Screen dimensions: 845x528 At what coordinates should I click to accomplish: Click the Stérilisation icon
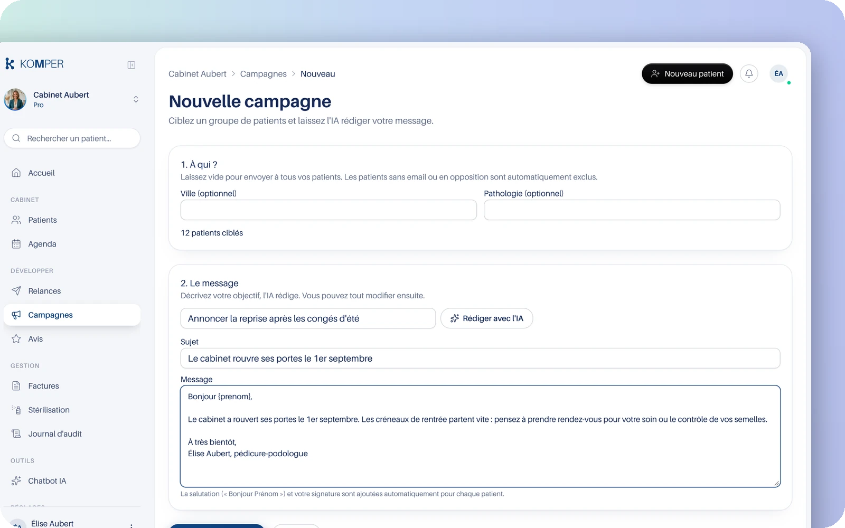16,410
